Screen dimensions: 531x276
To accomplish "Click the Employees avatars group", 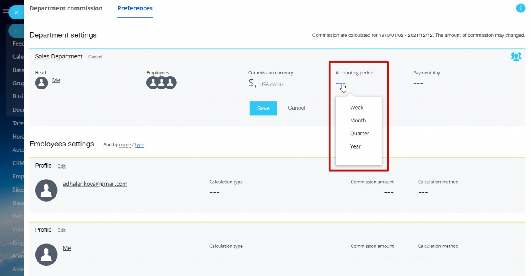I will pos(161,83).
